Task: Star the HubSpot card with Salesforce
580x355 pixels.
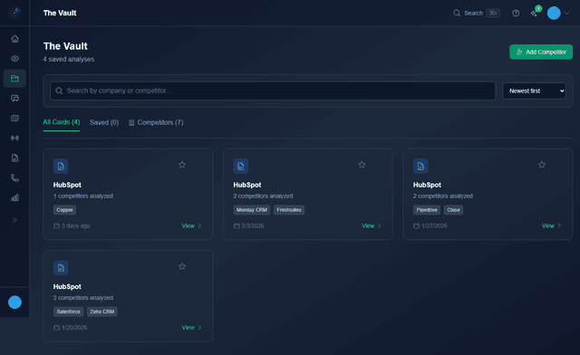Action: pos(182,266)
